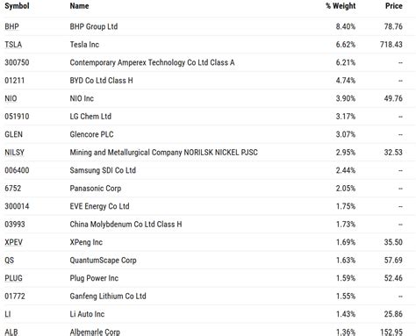
Task: Open the TSLA ticker symbol link
Action: pyautogui.click(x=13, y=45)
